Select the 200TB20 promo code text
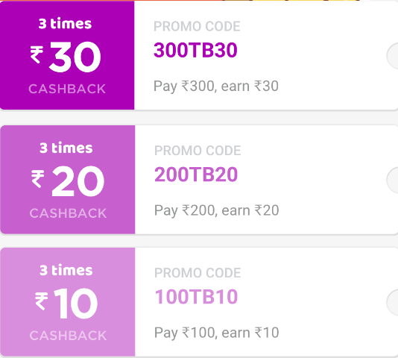 196,175
